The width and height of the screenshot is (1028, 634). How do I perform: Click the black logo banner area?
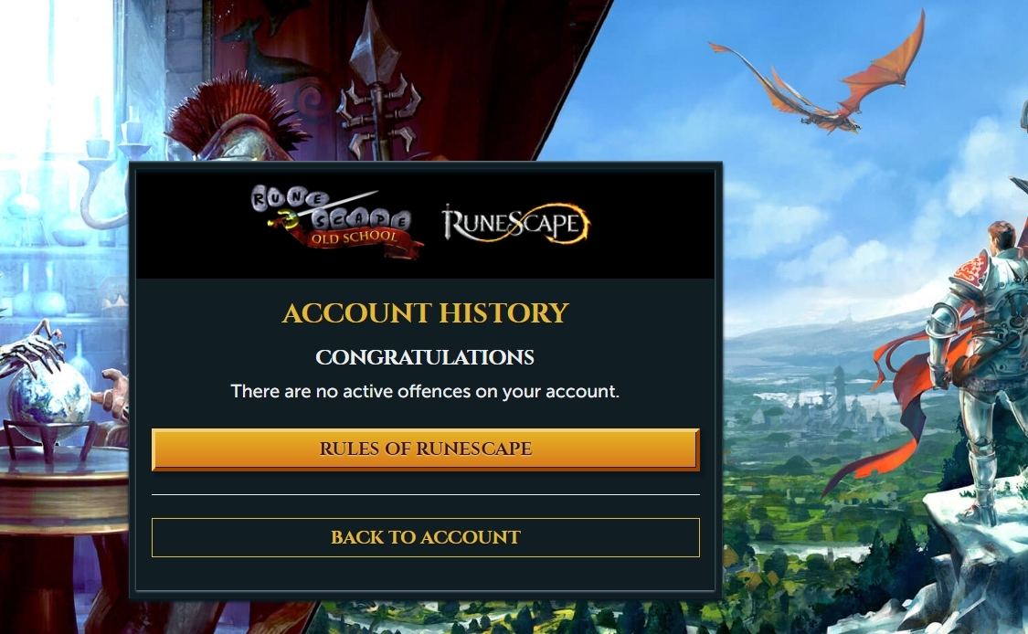(x=426, y=223)
